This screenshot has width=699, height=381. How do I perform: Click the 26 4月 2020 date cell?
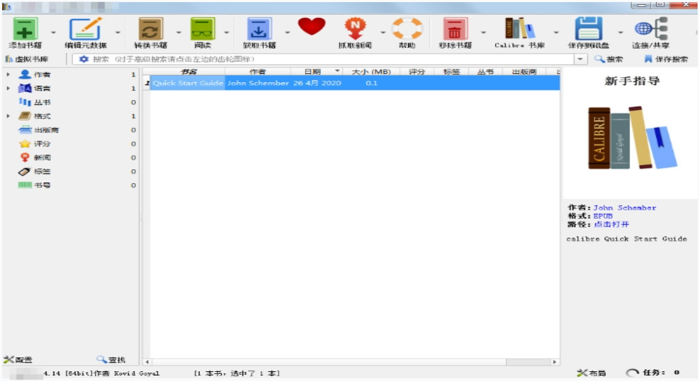tap(317, 83)
